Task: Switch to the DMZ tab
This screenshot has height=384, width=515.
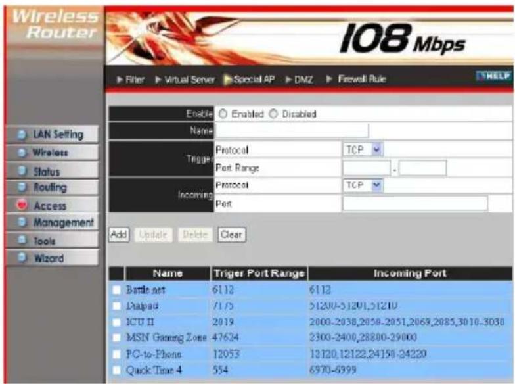Action: tap(300, 80)
